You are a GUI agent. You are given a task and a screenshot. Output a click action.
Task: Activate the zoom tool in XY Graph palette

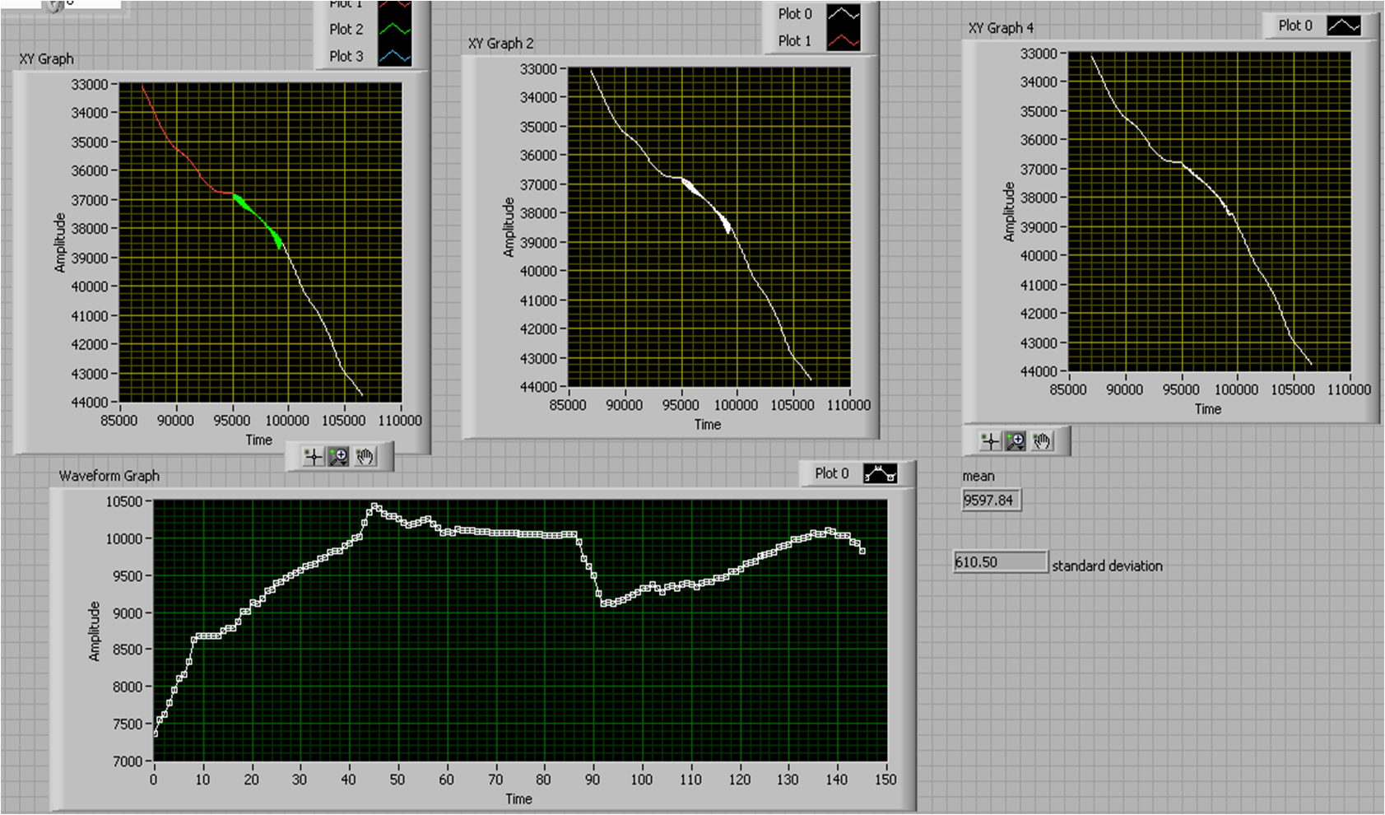[x=339, y=457]
